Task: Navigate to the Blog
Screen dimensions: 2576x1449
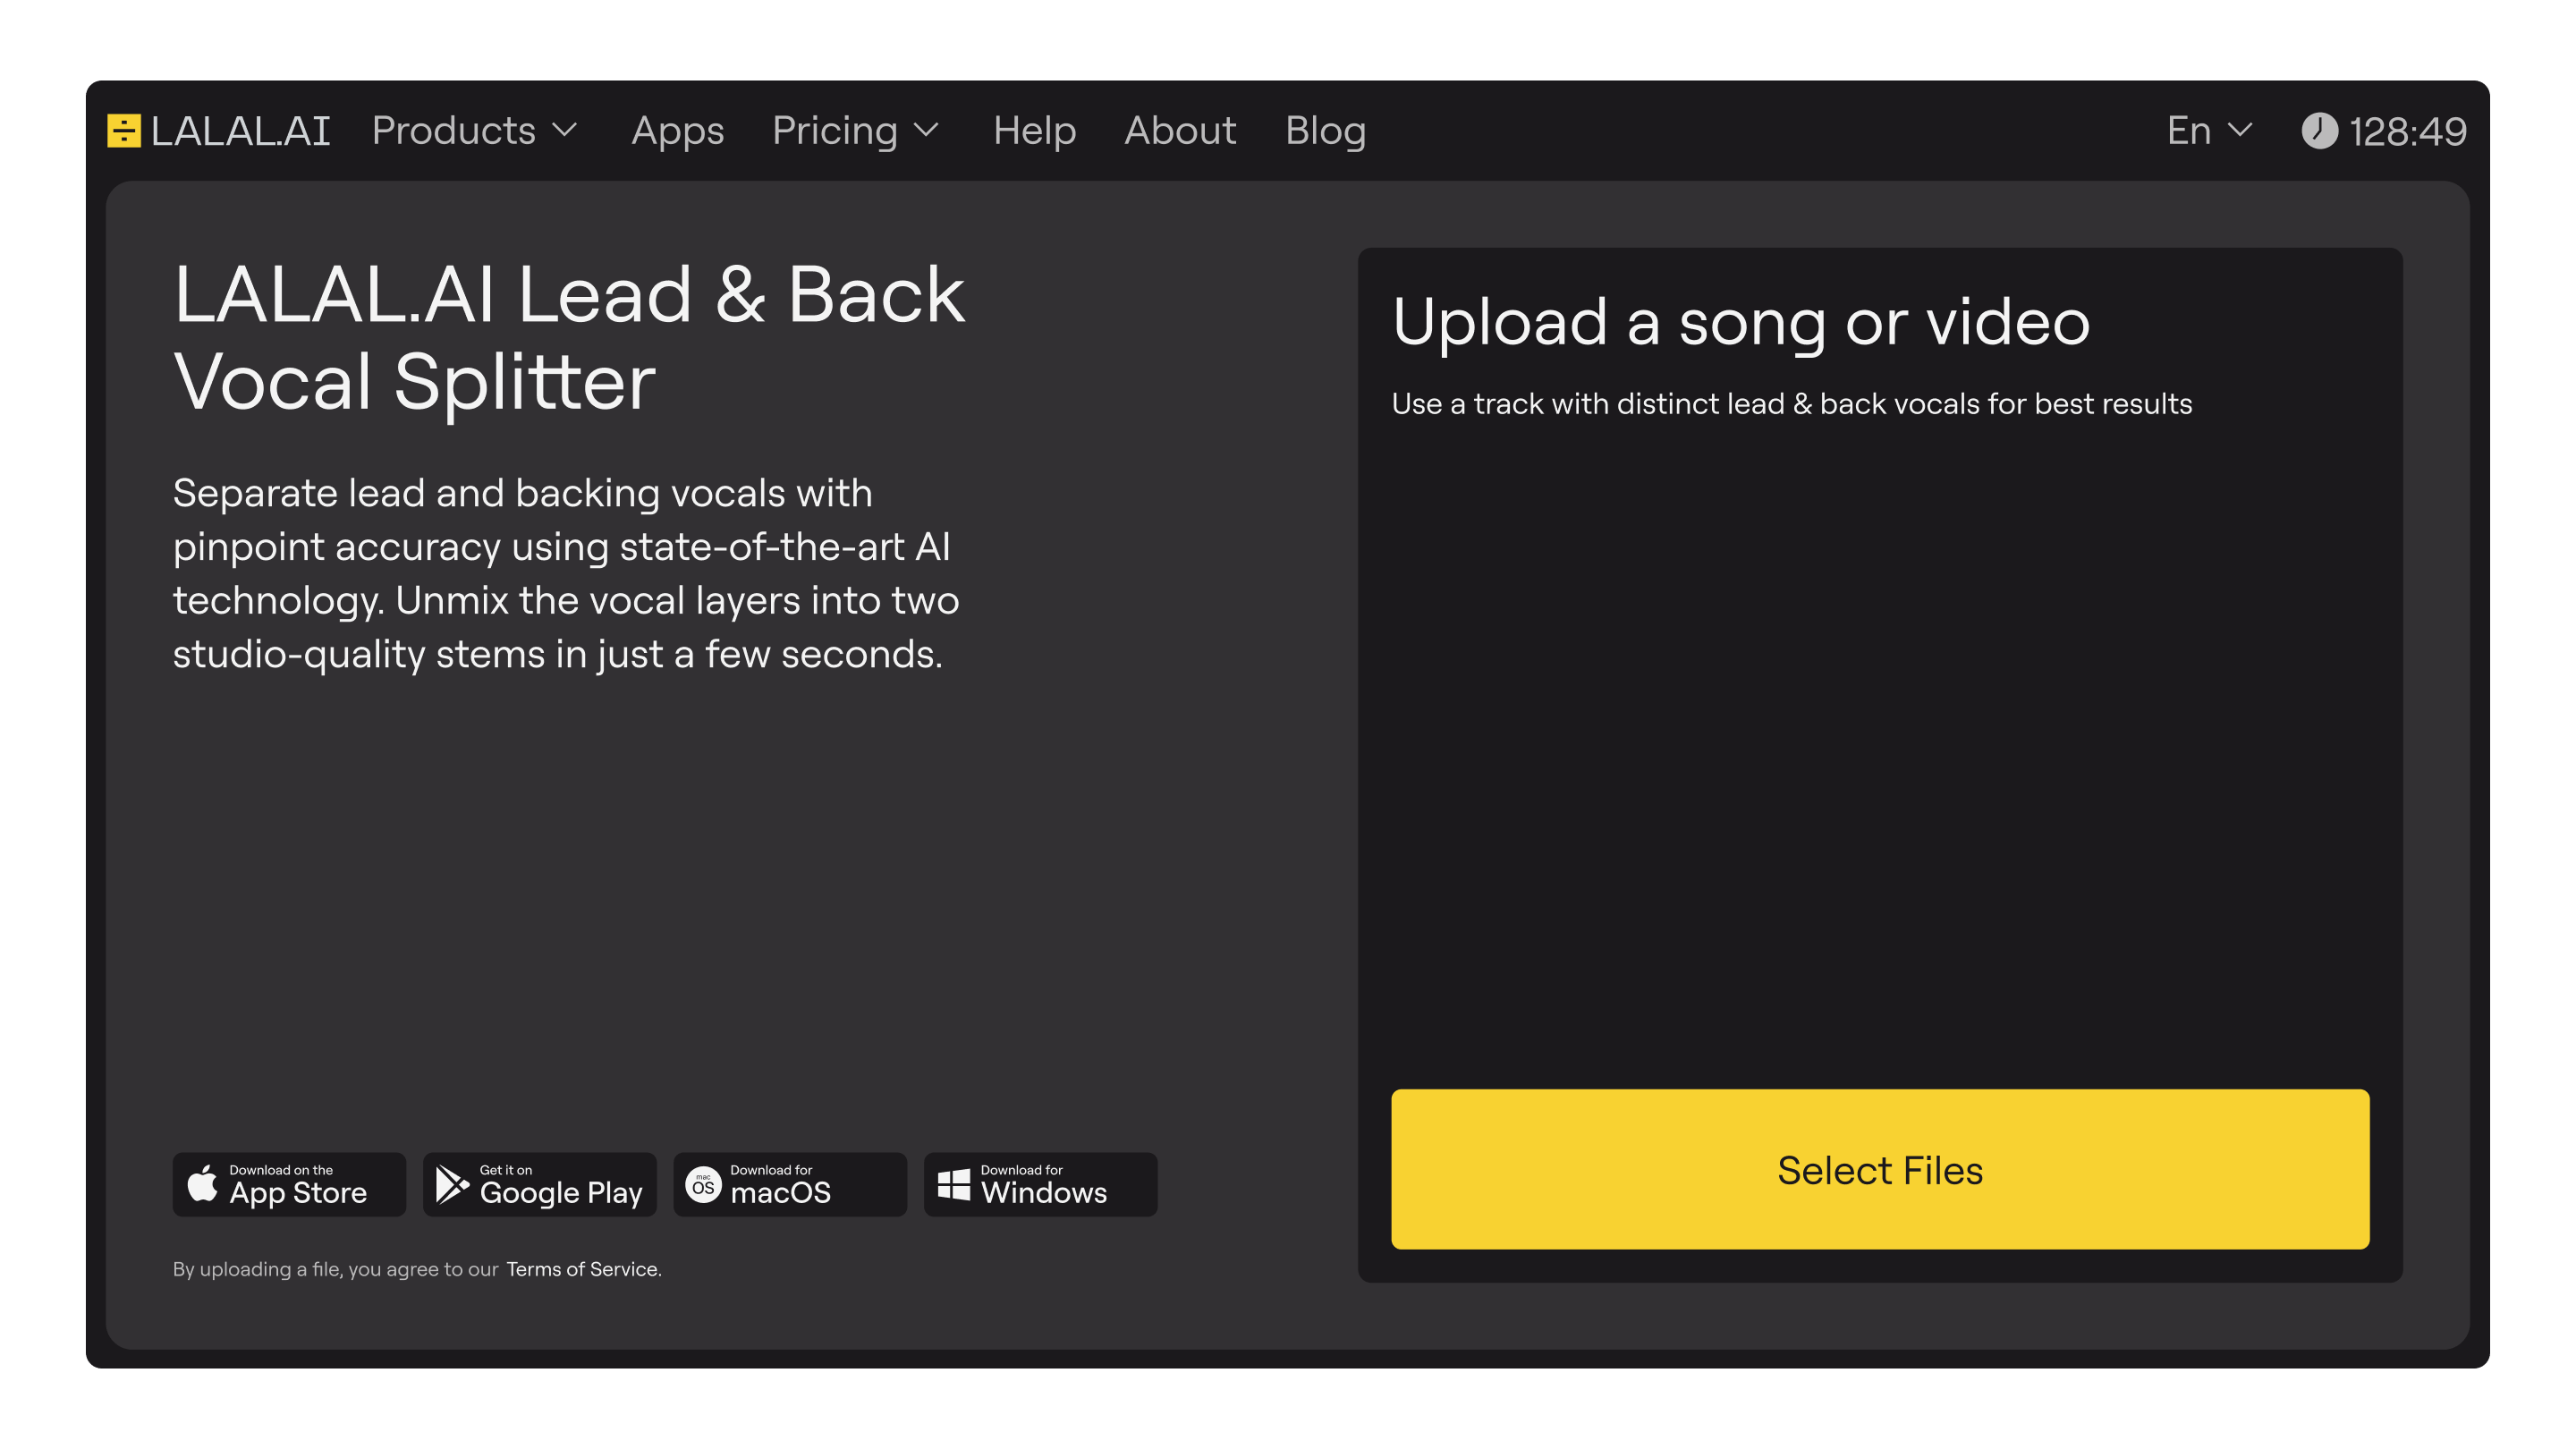Action: click(x=1325, y=131)
